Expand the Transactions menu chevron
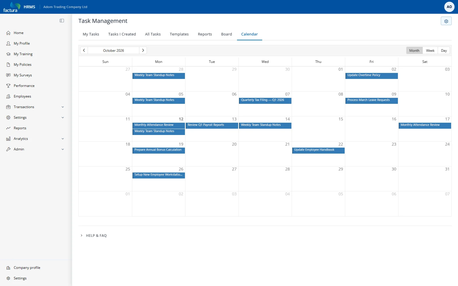The width and height of the screenshot is (458, 286). [63, 107]
